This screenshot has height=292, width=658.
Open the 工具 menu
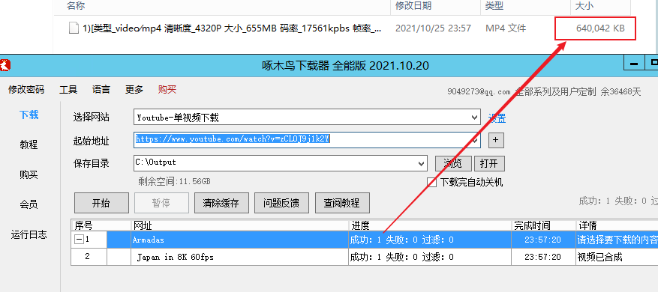click(68, 89)
